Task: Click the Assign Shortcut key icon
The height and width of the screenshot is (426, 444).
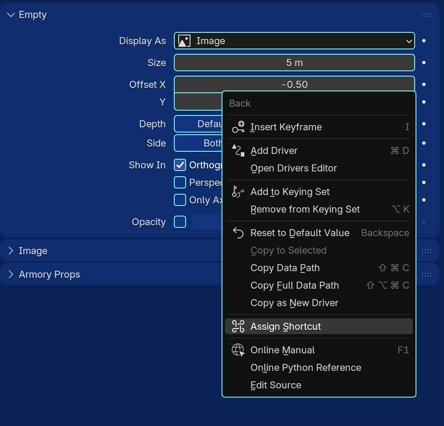Action: click(x=238, y=326)
